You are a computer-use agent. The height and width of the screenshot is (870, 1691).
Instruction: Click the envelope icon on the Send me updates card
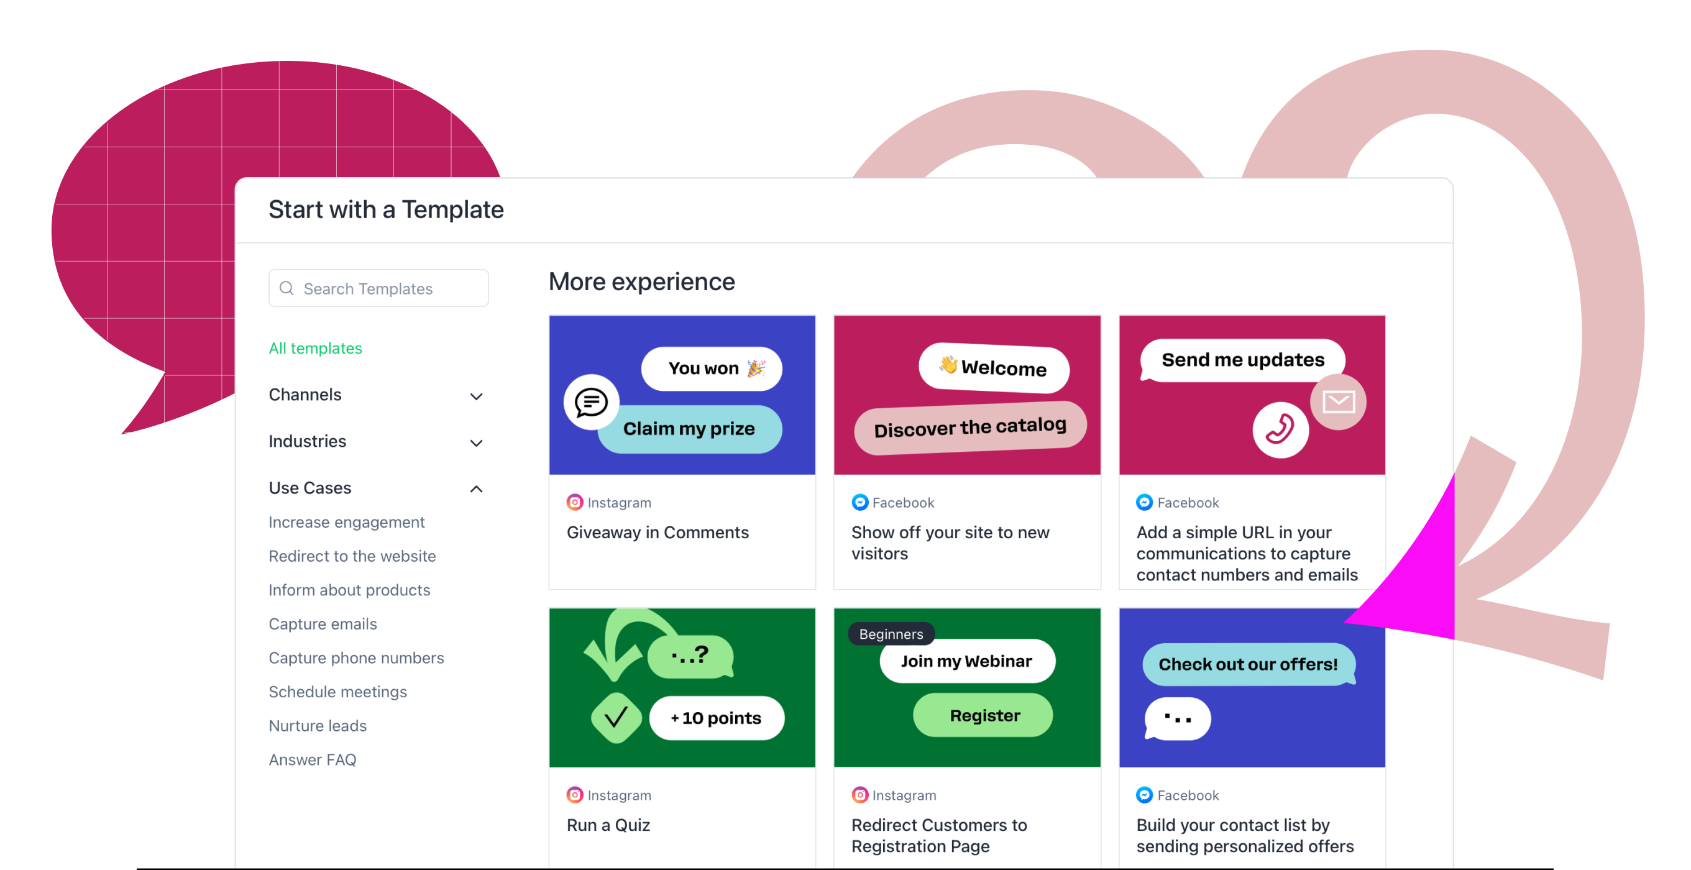tap(1338, 402)
